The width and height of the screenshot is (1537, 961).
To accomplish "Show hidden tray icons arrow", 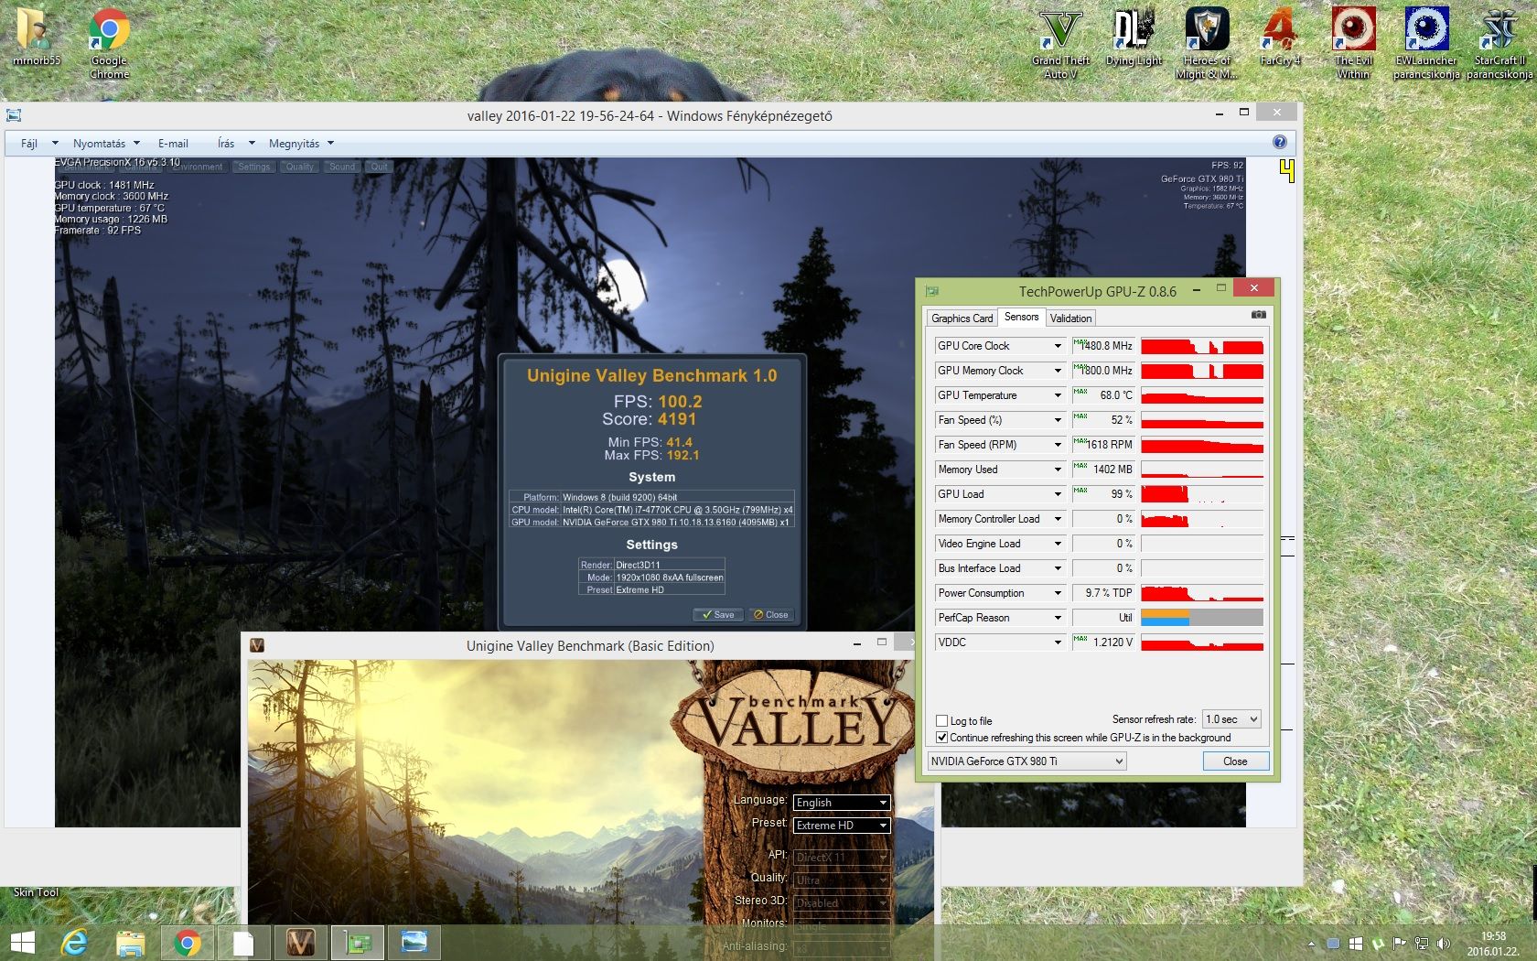I will point(1312,944).
